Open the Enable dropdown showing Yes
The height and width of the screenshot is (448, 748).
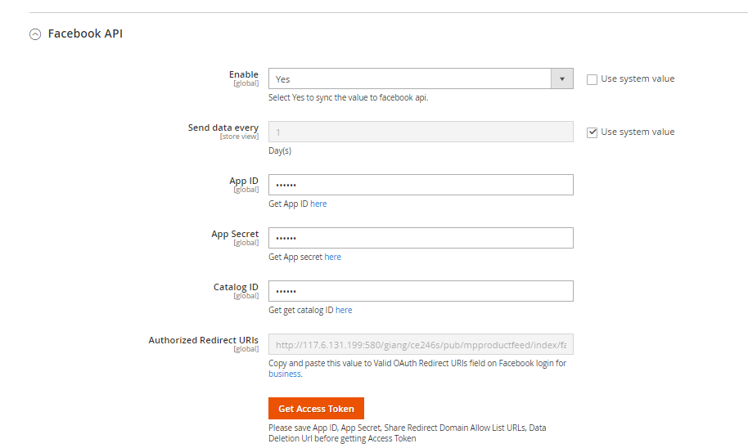[411, 79]
